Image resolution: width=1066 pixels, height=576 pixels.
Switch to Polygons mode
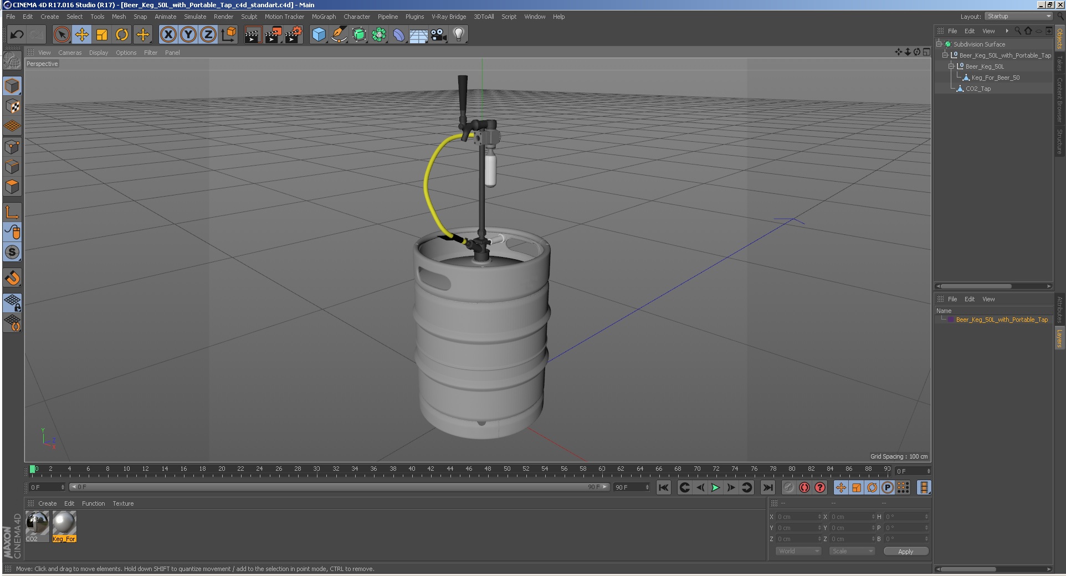click(12, 187)
